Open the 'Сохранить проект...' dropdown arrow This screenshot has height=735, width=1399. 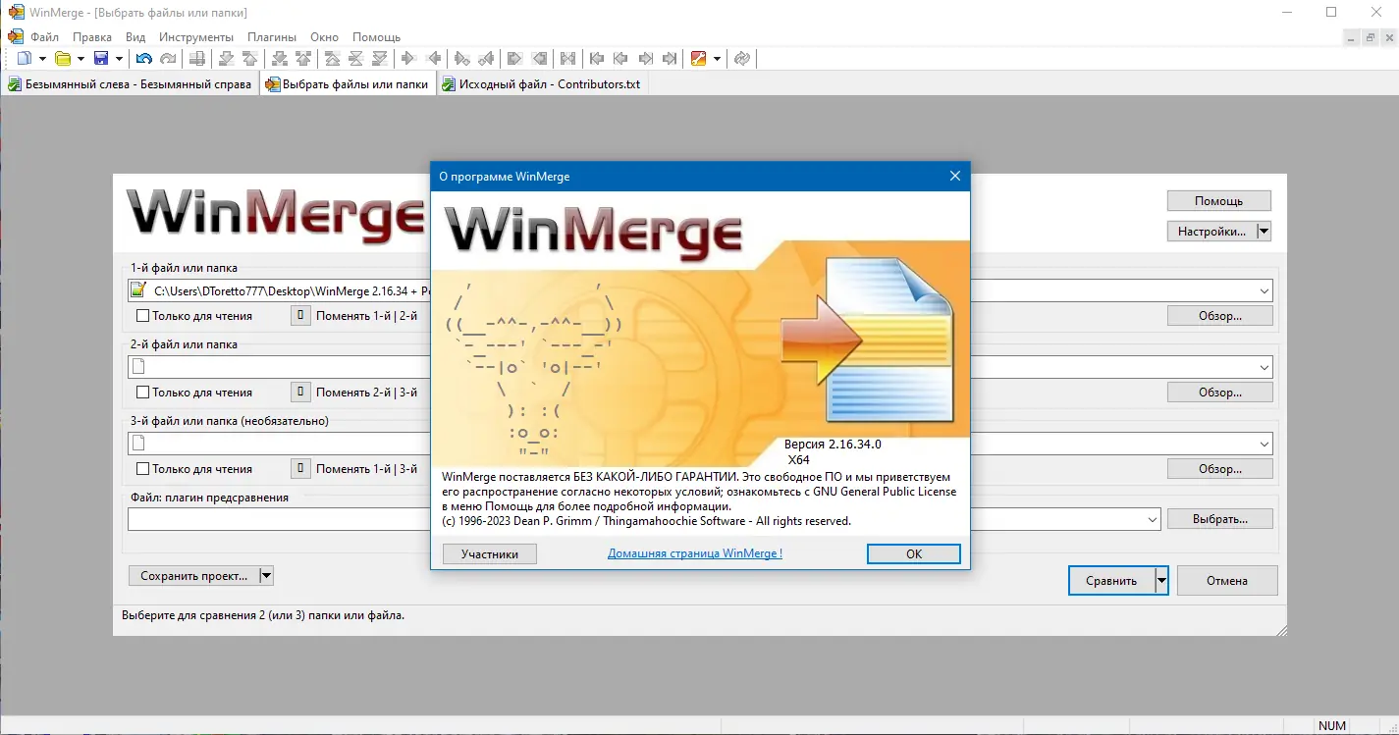click(265, 576)
